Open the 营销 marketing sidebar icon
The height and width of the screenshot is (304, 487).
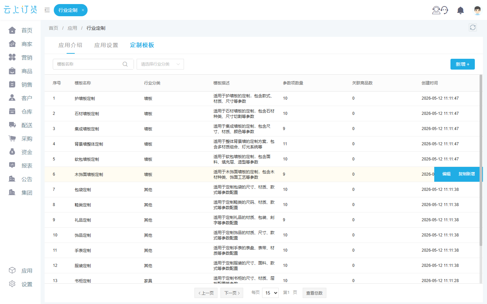coord(12,57)
